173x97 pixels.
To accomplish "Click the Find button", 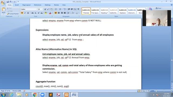I will [159, 8].
